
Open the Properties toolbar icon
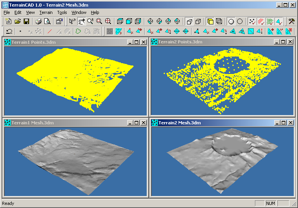pyautogui.click(x=59, y=21)
